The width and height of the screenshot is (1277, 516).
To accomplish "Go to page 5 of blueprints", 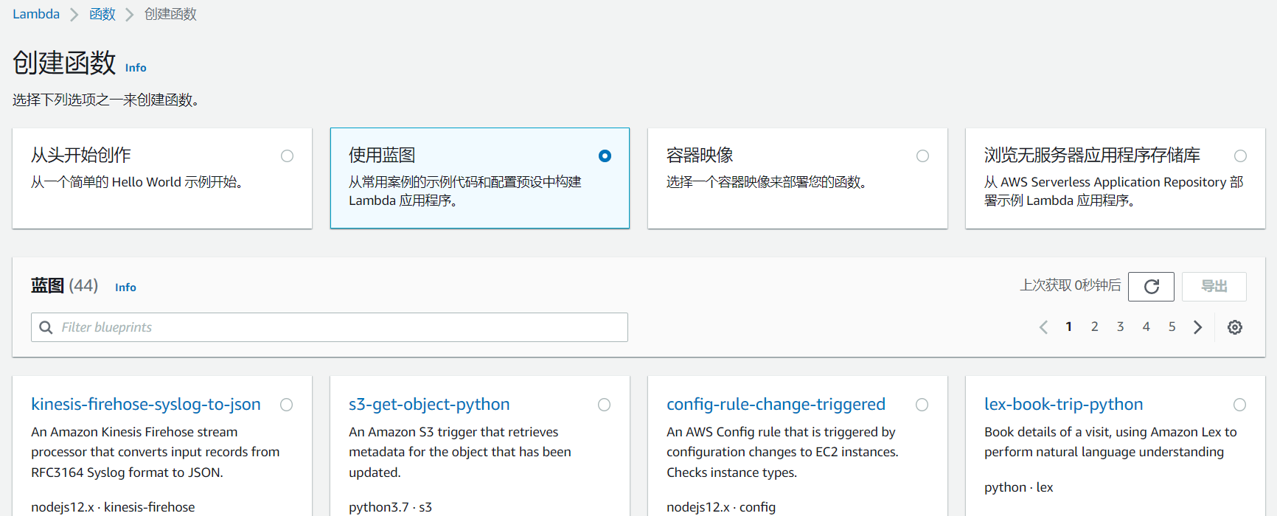I will (x=1172, y=327).
